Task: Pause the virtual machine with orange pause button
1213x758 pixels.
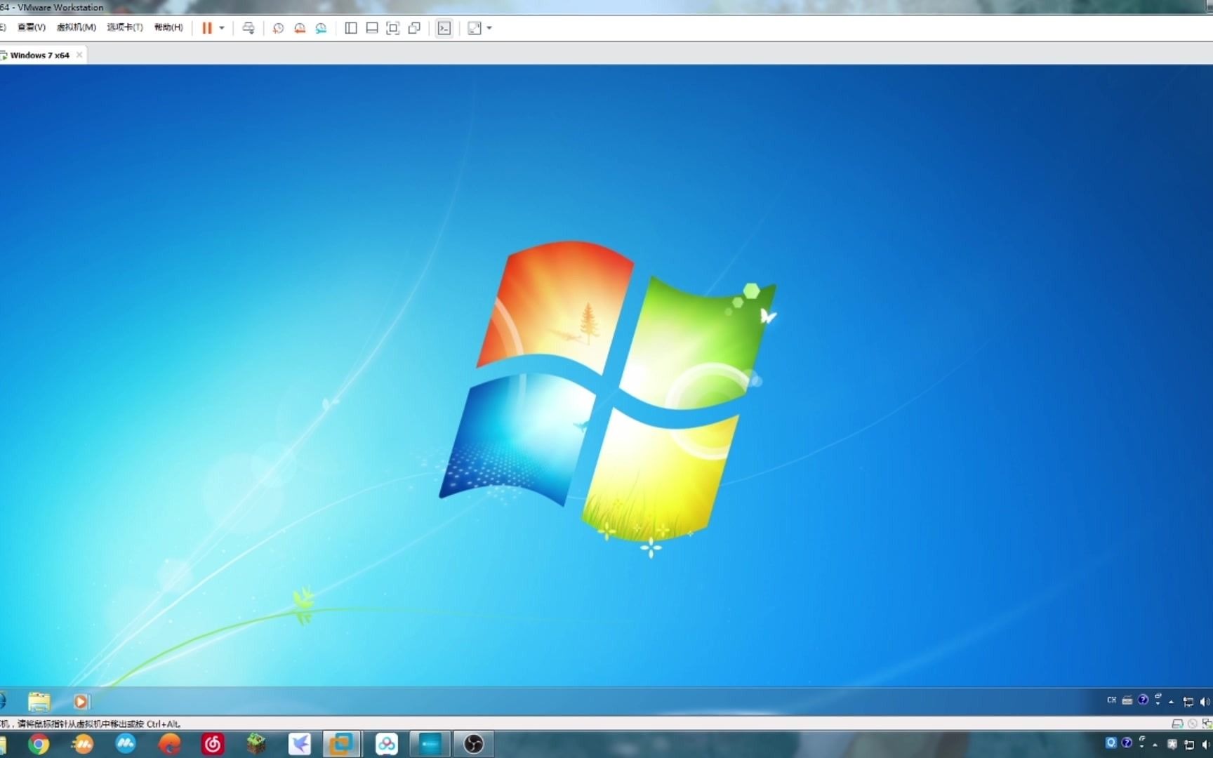Action: click(x=206, y=28)
